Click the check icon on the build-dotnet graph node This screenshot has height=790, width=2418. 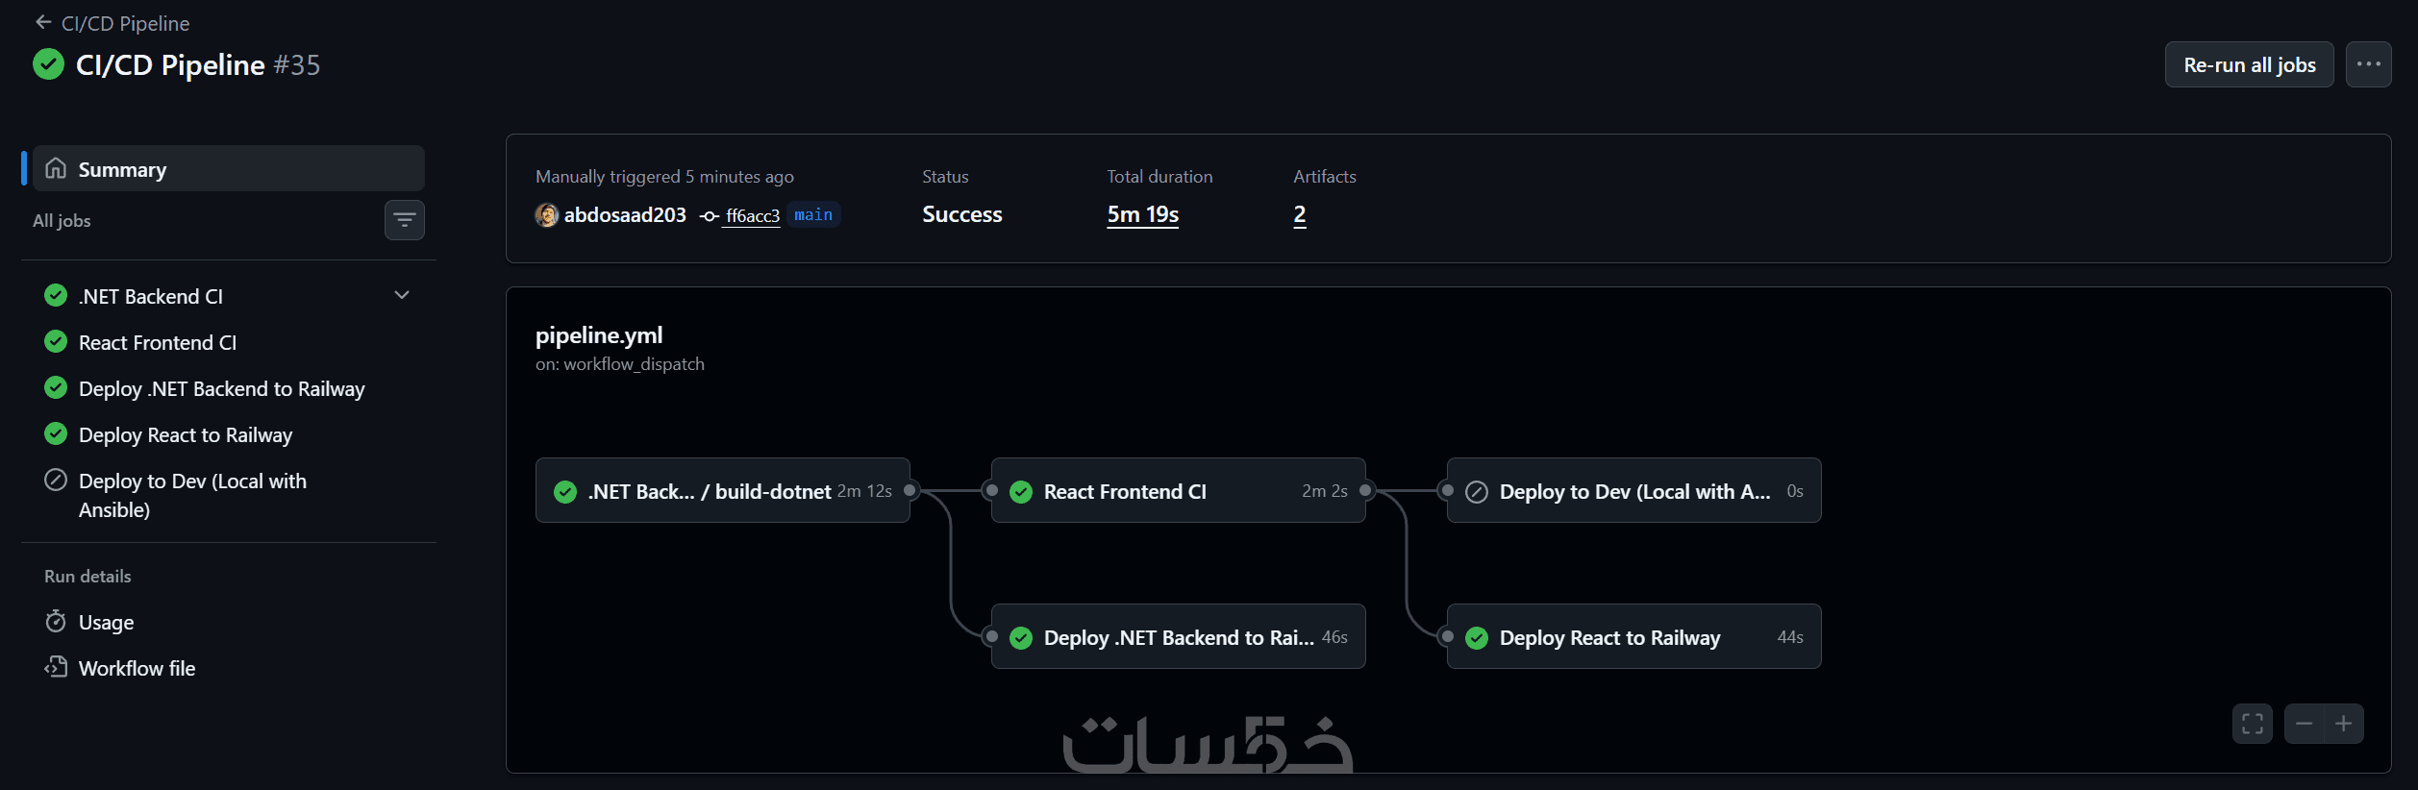coord(565,492)
